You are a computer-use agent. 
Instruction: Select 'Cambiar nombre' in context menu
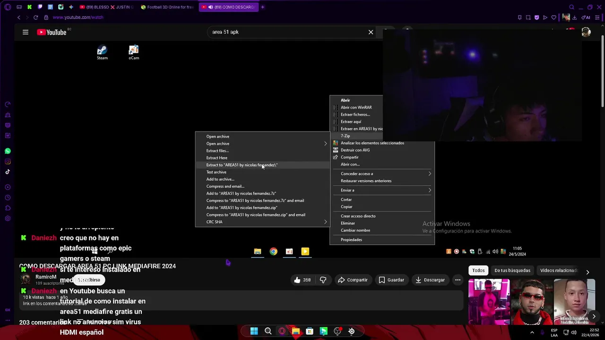[382, 230]
